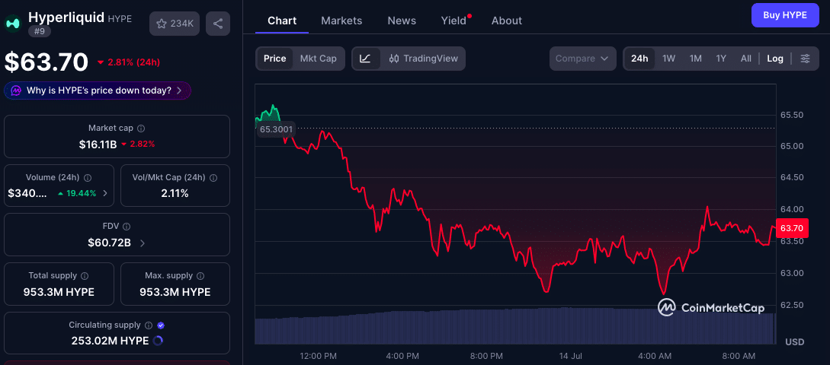Click the Buy HYPE button

point(785,14)
